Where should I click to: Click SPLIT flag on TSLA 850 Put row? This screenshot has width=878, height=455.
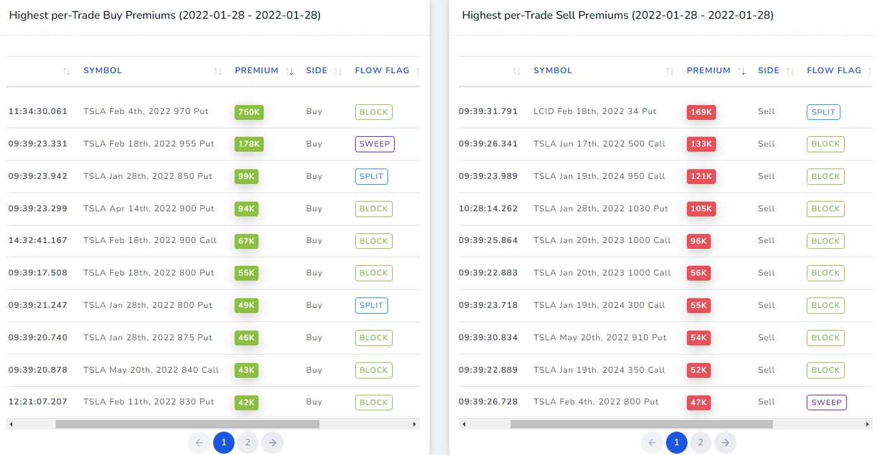pos(371,176)
